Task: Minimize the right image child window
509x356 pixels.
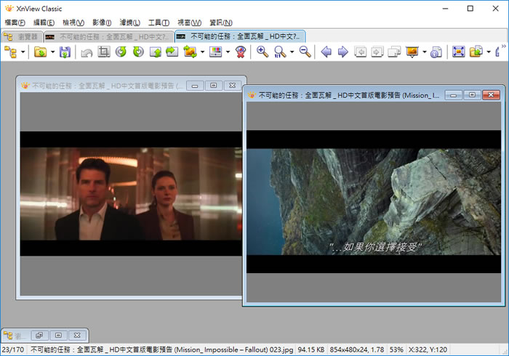Action: (454, 95)
